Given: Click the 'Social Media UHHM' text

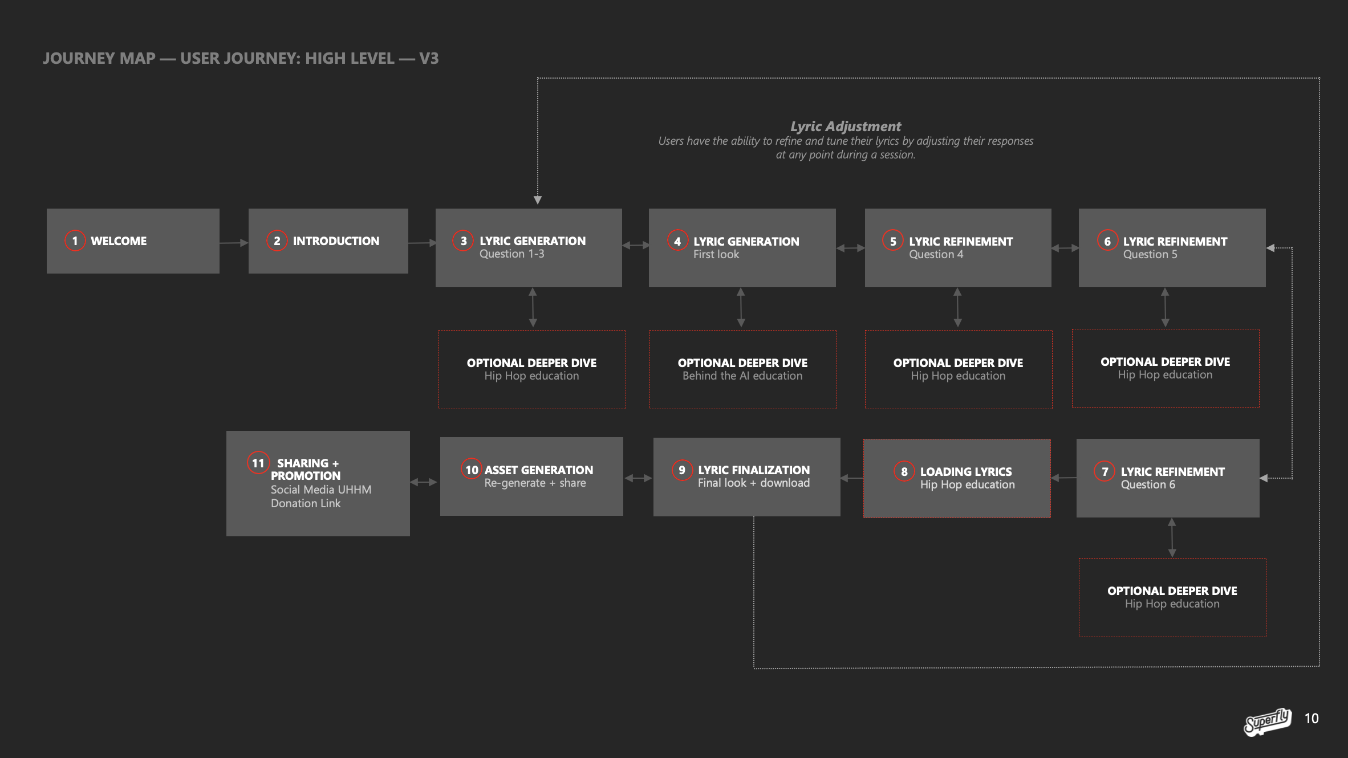Looking at the screenshot, I should click(321, 490).
